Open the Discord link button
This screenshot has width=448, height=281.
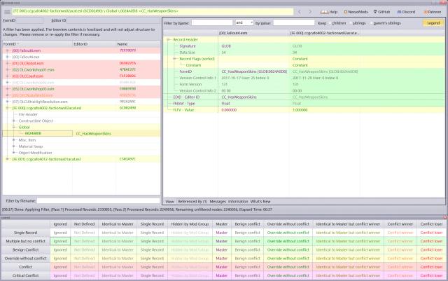[406, 12]
